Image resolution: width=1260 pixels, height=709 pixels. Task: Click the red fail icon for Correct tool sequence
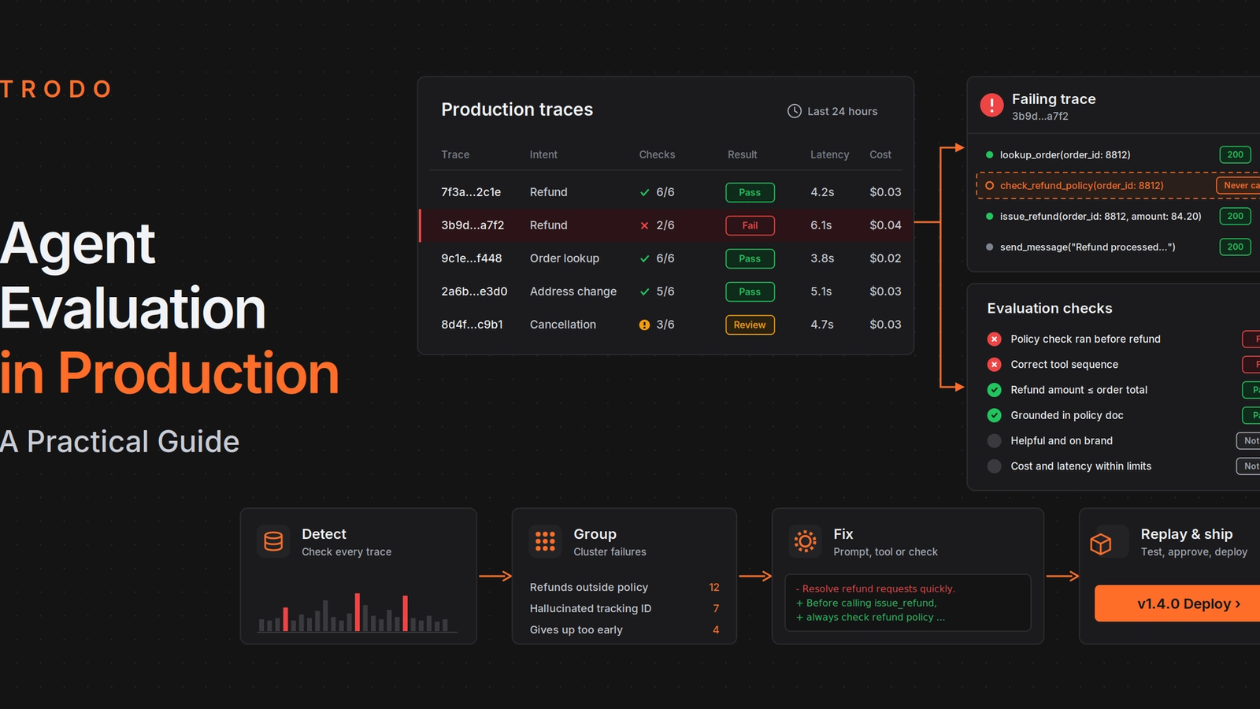(x=995, y=364)
